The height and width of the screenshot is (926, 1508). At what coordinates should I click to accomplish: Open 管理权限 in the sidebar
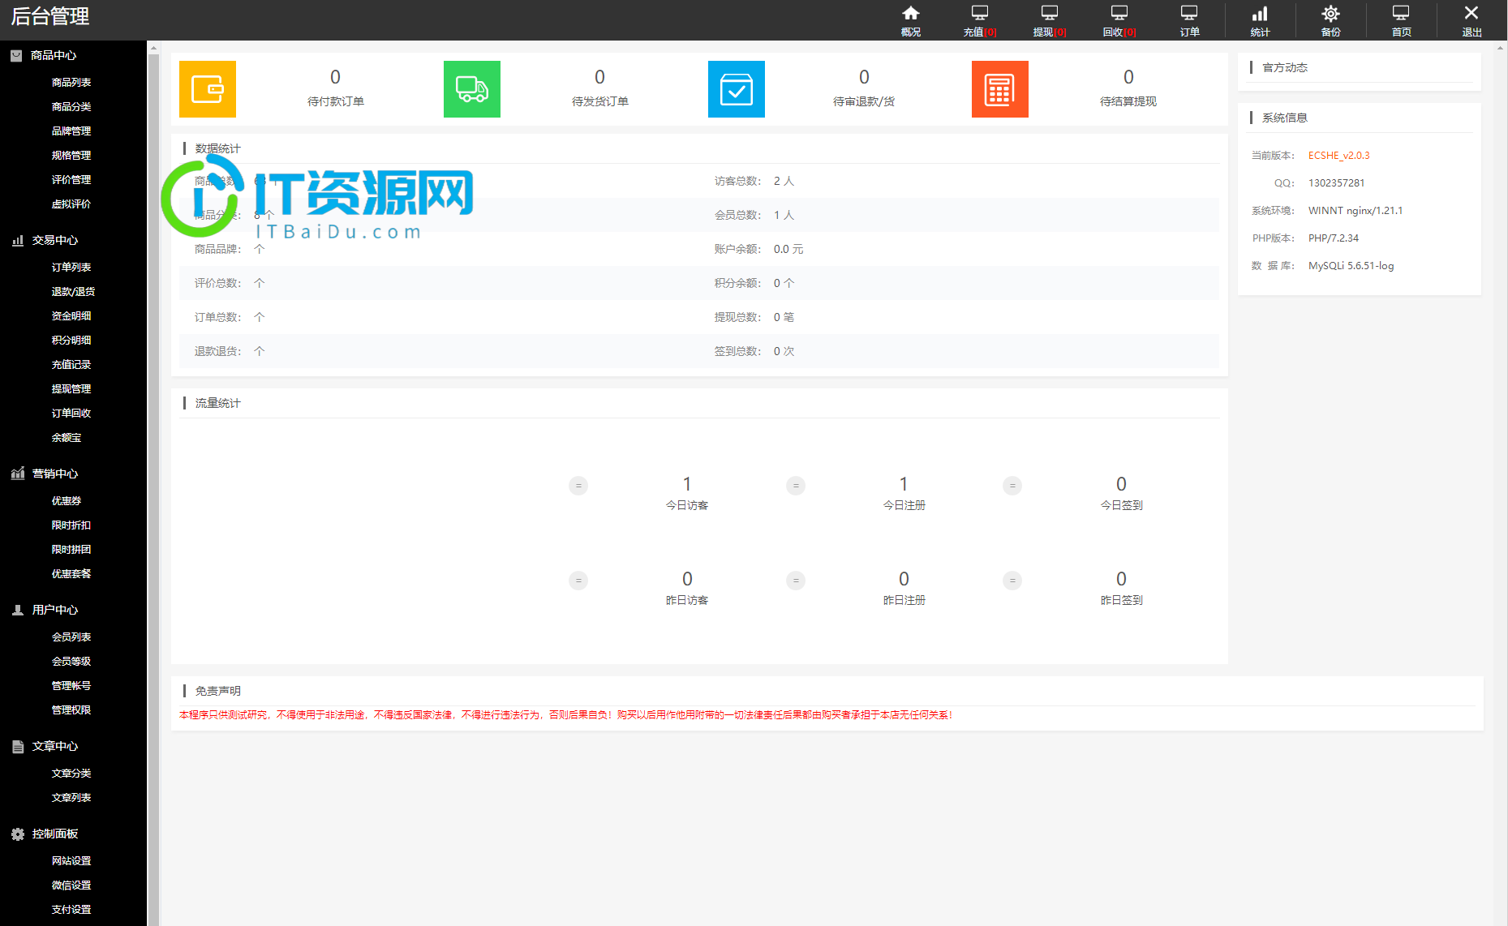point(71,710)
